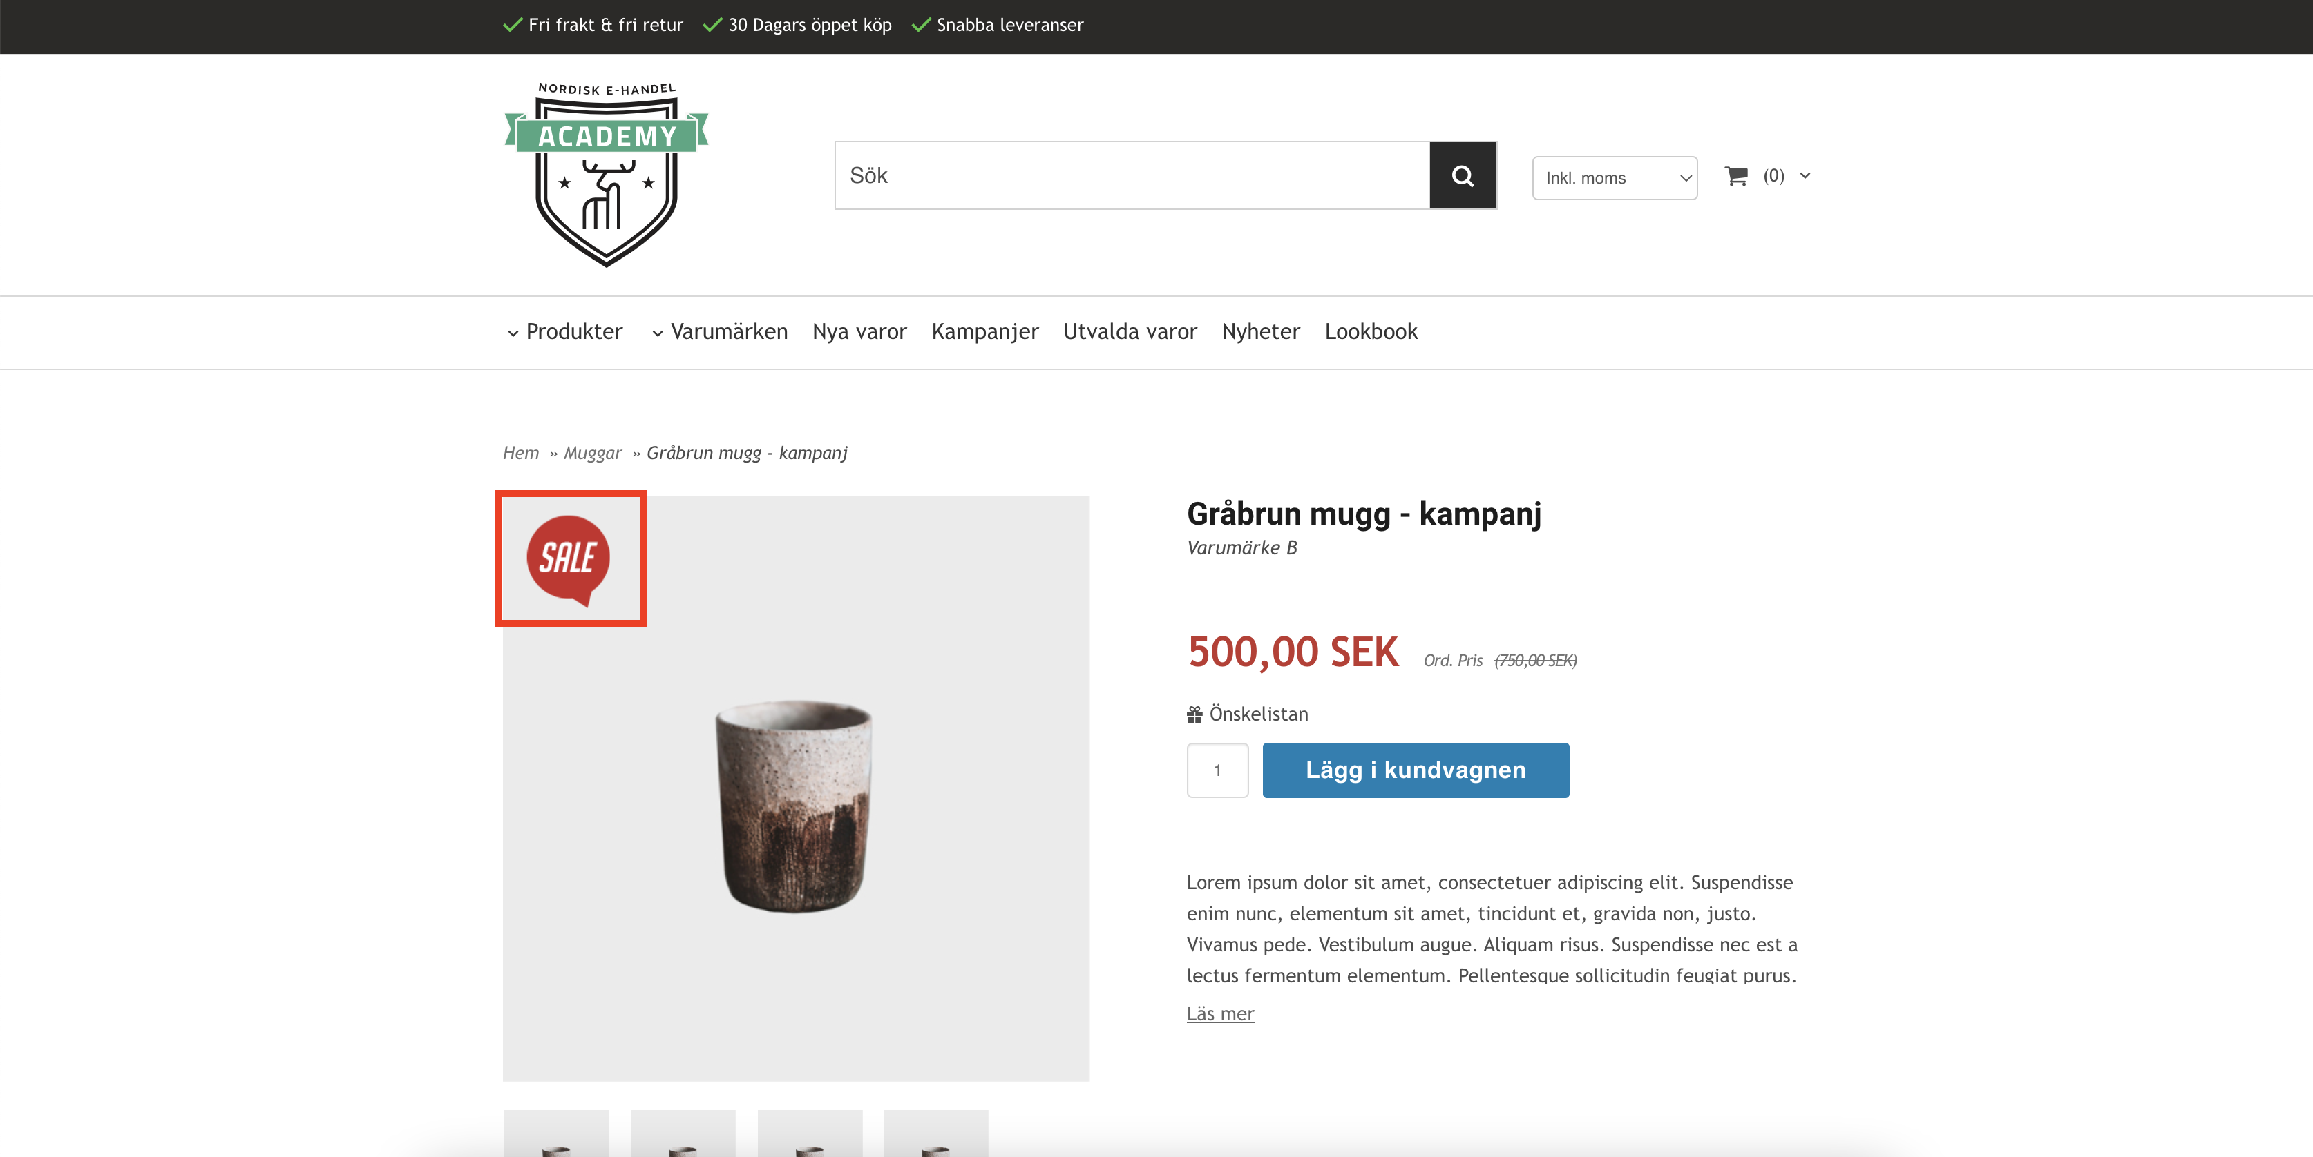Expand the Varumärken menu

(x=719, y=332)
